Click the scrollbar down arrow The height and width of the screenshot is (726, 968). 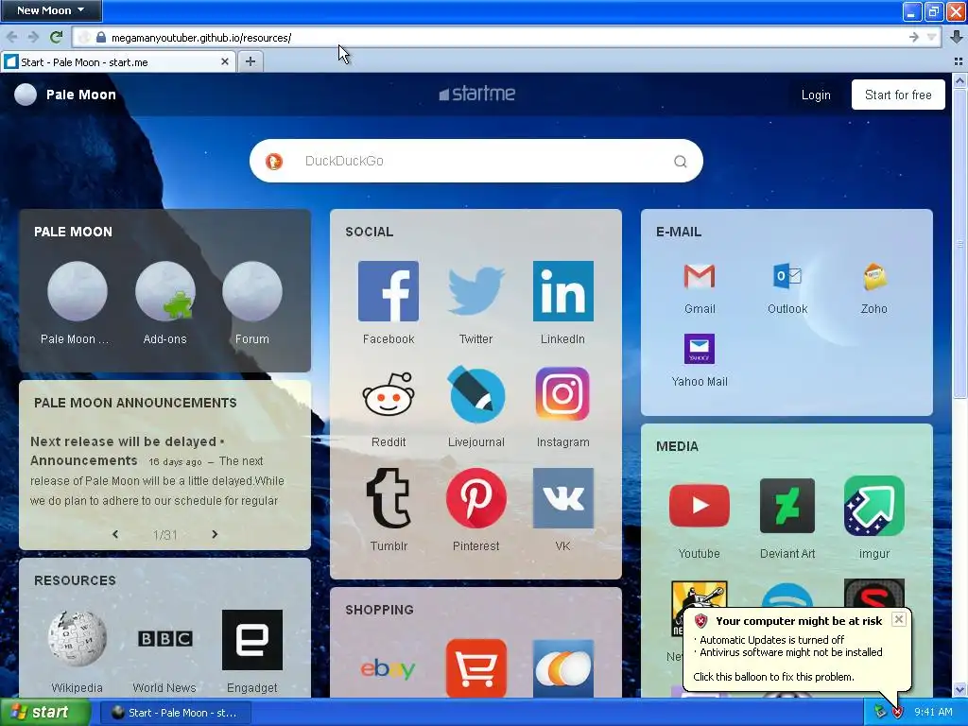(x=959, y=689)
